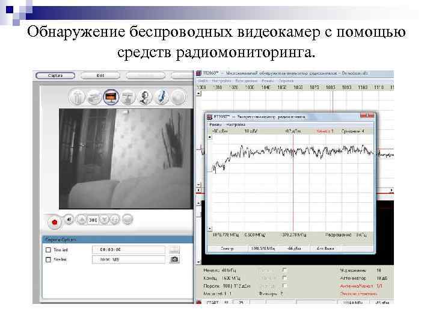Take a snapshot with the camera icon

pyautogui.click(x=174, y=259)
